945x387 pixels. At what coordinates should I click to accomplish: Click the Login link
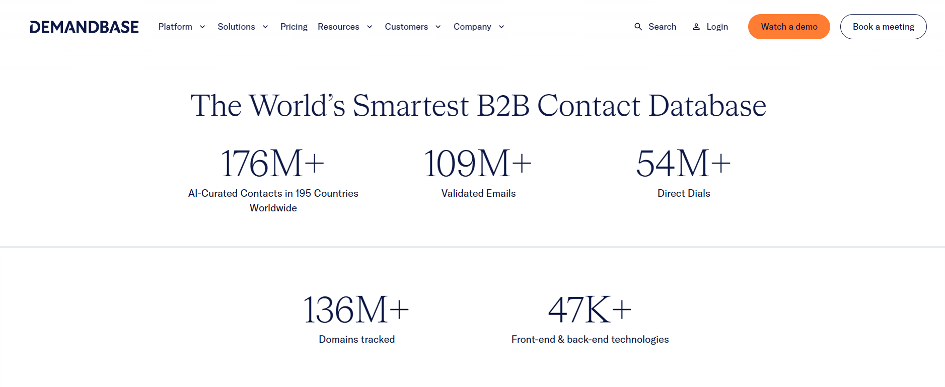coord(717,27)
